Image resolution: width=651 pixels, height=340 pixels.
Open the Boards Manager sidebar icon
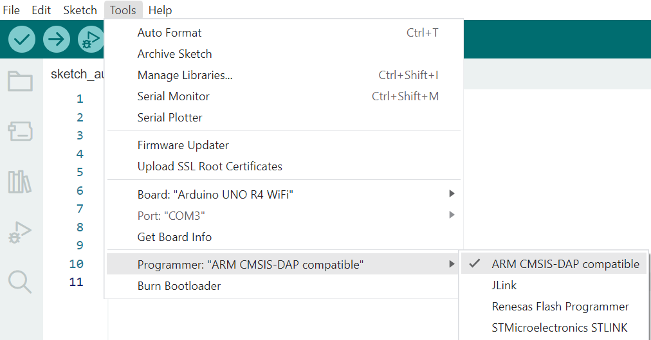click(x=20, y=132)
